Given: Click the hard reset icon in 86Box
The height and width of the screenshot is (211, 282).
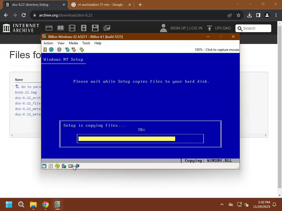Looking at the screenshot, I should [x=51, y=49].
